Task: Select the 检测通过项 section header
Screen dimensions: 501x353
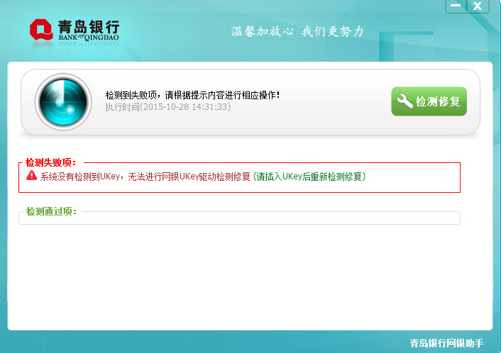Action: [x=50, y=211]
